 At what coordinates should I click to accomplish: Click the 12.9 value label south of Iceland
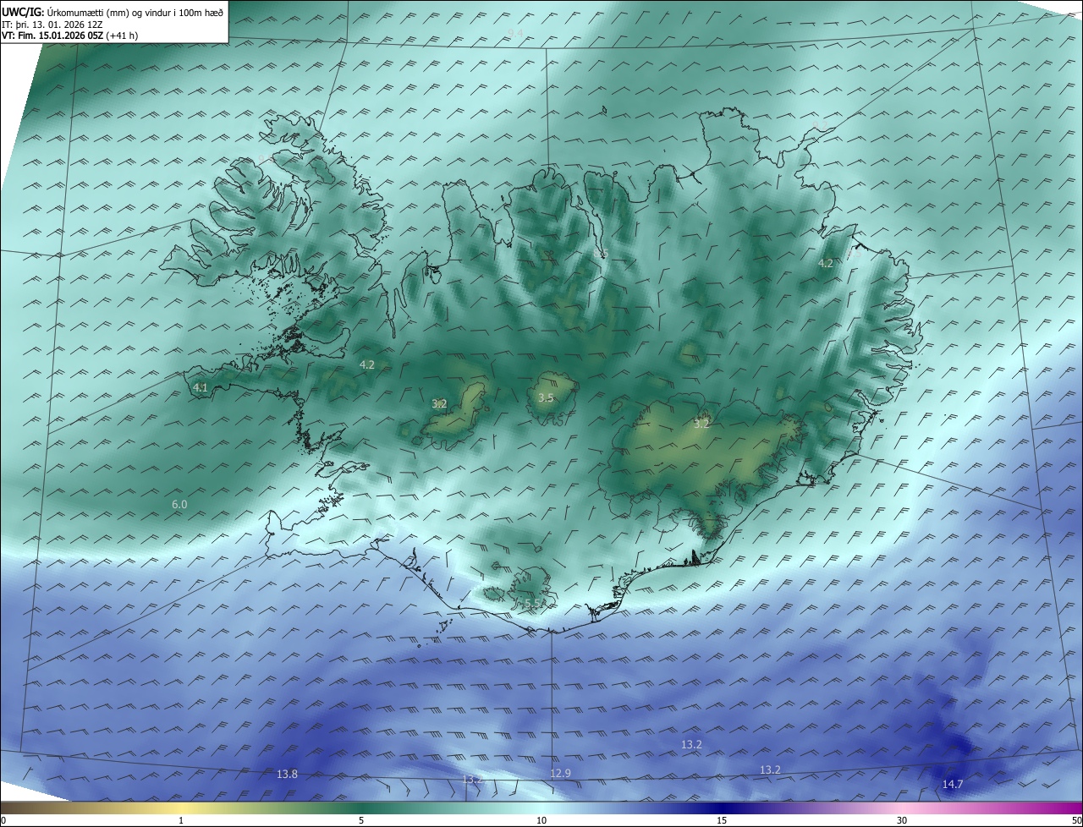[560, 774]
